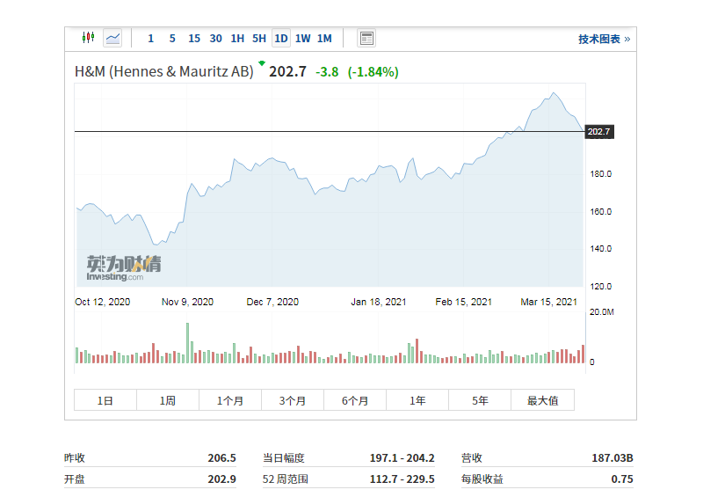
Task: Switch to candlestick chart type
Action: pyautogui.click(x=88, y=38)
